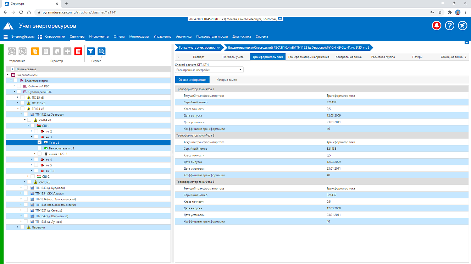Click the gray plus add icon
This screenshot has height=264, width=471.
tap(67, 51)
